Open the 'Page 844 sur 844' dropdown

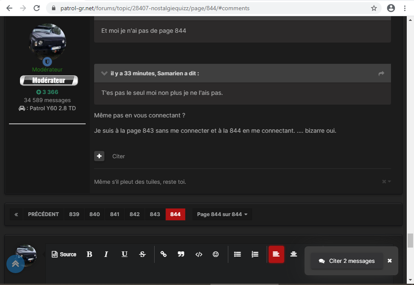[x=222, y=214]
